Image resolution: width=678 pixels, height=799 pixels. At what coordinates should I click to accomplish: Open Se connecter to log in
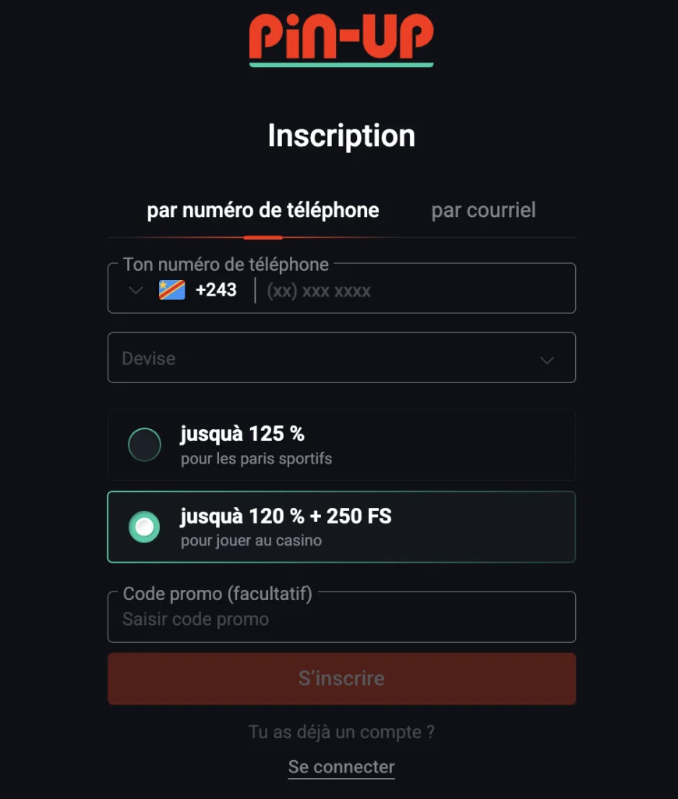(341, 768)
